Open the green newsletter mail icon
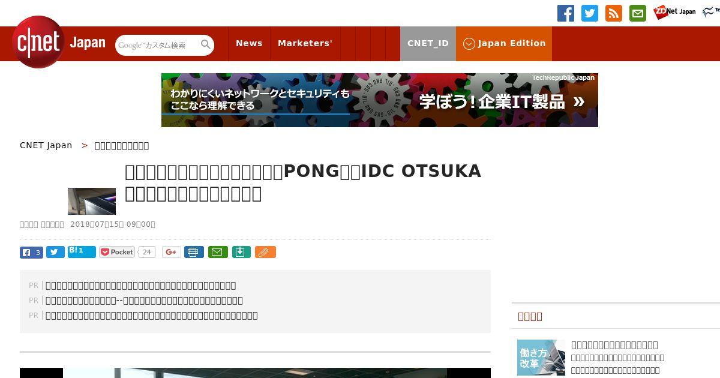 (x=638, y=13)
